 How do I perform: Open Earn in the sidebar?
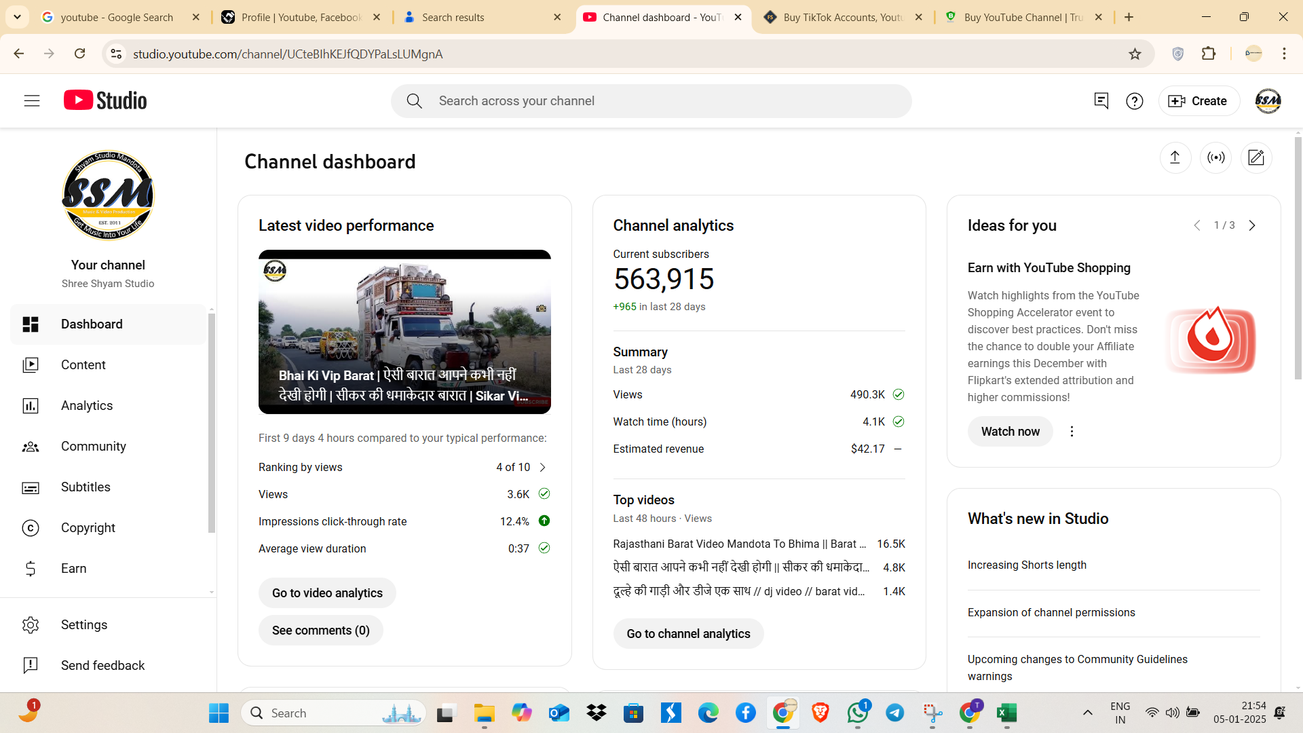(x=108, y=569)
